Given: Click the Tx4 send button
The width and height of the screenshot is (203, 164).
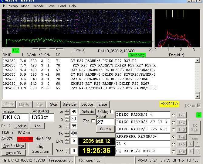Looking at the screenshot, I should pos(181,137).
